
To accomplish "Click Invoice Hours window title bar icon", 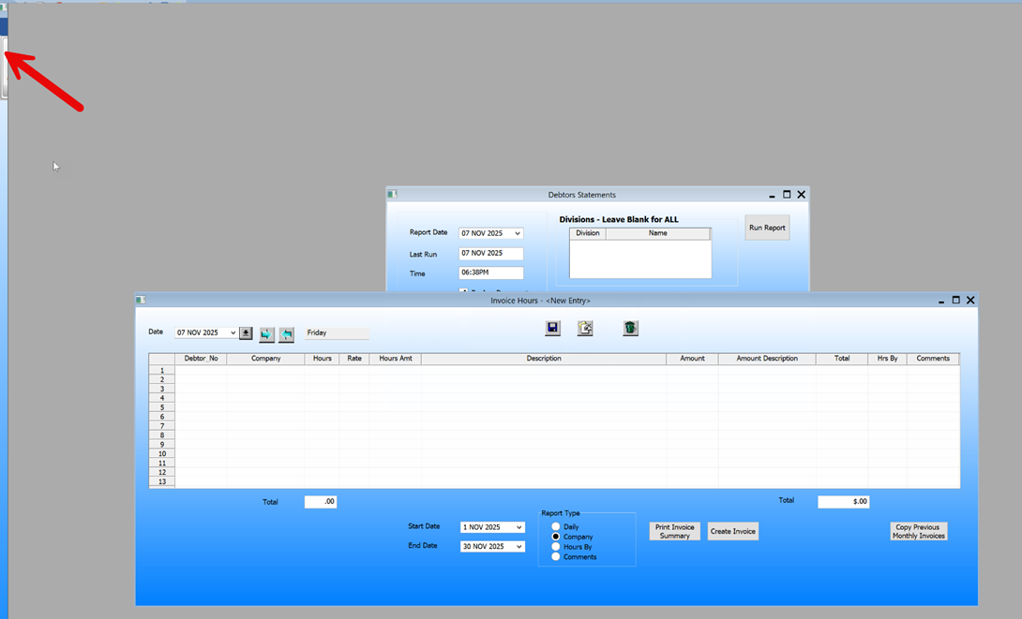I will tap(142, 301).
